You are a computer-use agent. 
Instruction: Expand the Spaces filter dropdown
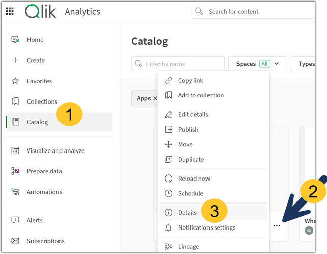point(258,64)
